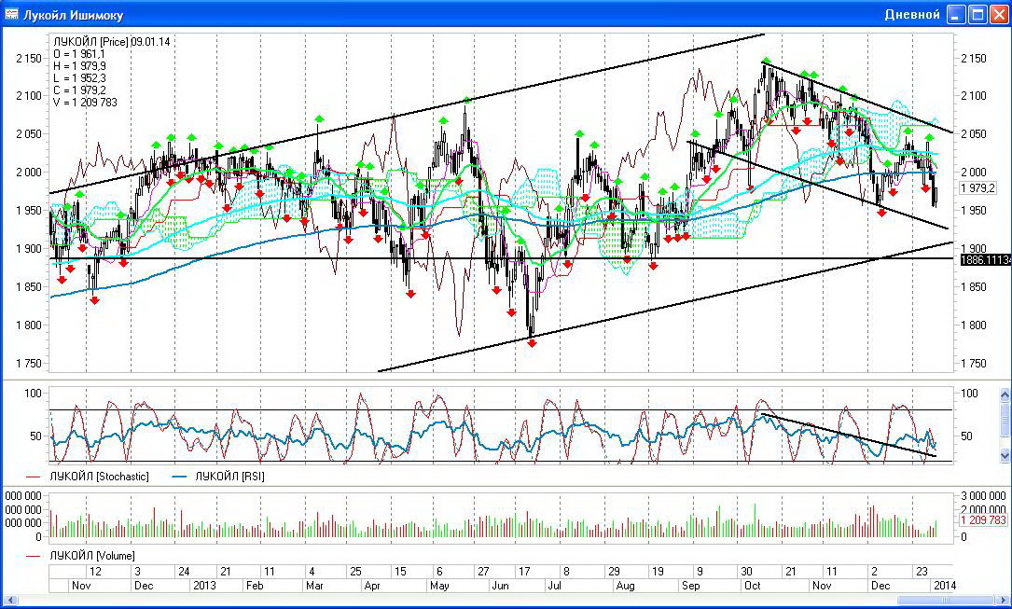Viewport: 1012px width, 609px height.
Task: Click the Oct month label on date axis
Action: [x=753, y=585]
